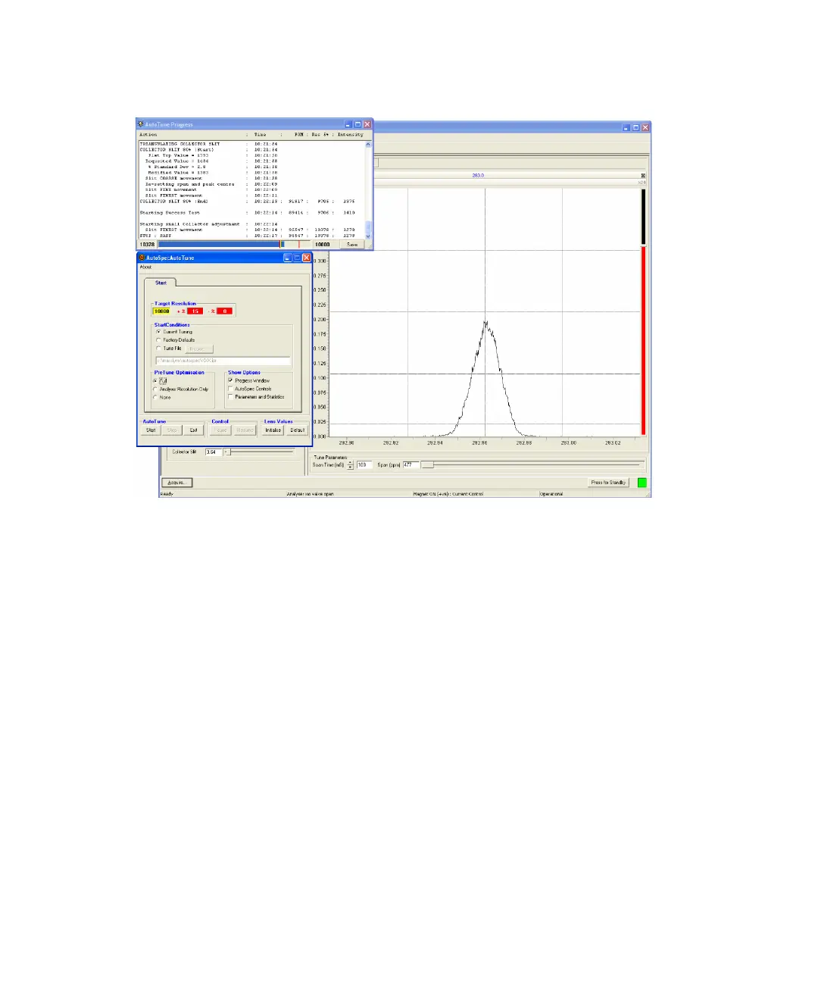This screenshot has height=982, width=818.
Task: Save the AutoTune progress log
Action: coord(352,245)
